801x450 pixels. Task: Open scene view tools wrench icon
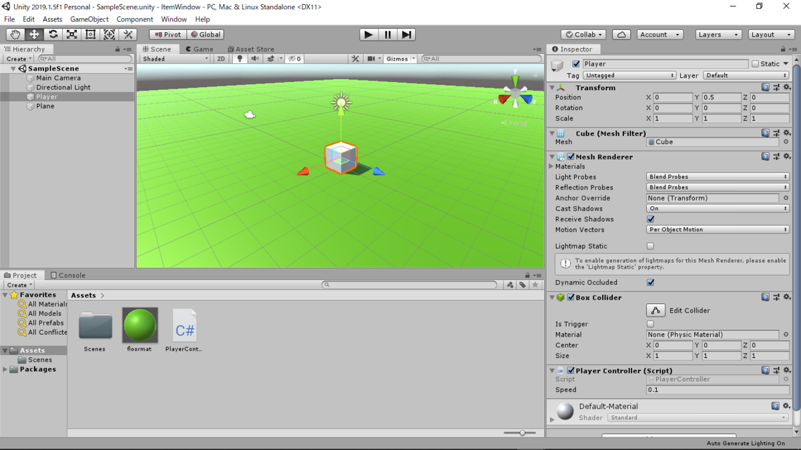(355, 59)
